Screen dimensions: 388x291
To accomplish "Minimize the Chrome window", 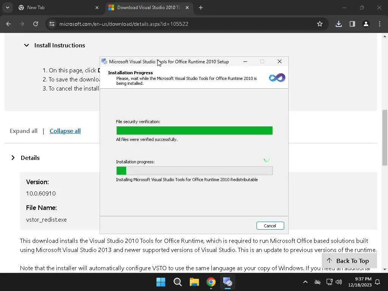I will [x=344, y=8].
